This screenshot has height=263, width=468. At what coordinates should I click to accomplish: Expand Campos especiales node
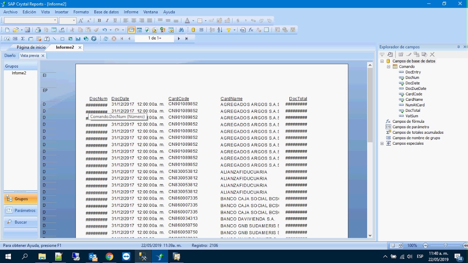pos(382,144)
